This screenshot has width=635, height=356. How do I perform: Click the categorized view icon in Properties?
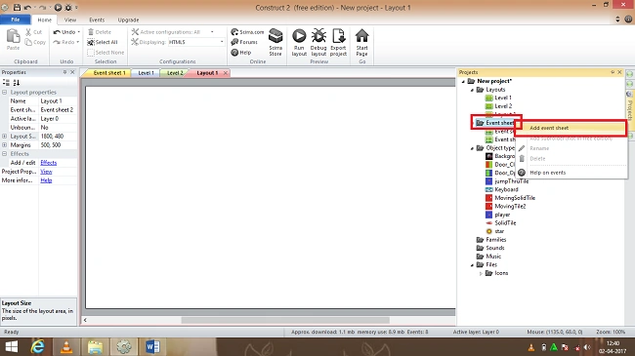(x=6, y=83)
